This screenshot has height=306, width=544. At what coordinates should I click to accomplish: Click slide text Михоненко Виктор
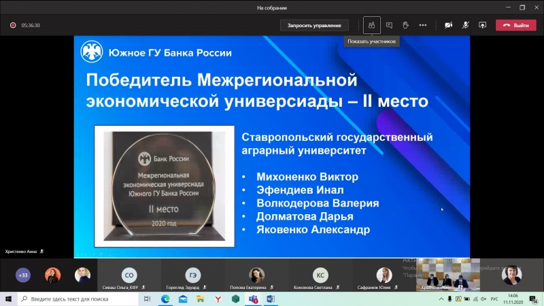(307, 177)
